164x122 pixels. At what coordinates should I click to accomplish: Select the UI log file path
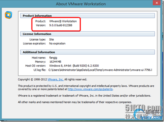(100, 70)
